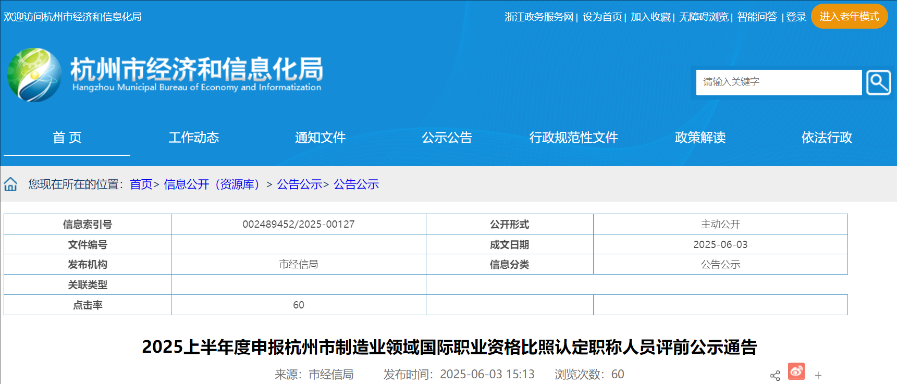This screenshot has height=384, width=897.
Task: Switch on 进入老年模式 button
Action: click(850, 16)
